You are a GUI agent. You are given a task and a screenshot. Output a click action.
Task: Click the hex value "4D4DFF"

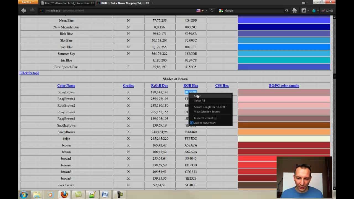pyautogui.click(x=191, y=20)
